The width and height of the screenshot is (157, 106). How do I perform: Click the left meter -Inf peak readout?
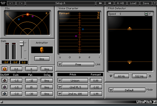(x=6, y=62)
